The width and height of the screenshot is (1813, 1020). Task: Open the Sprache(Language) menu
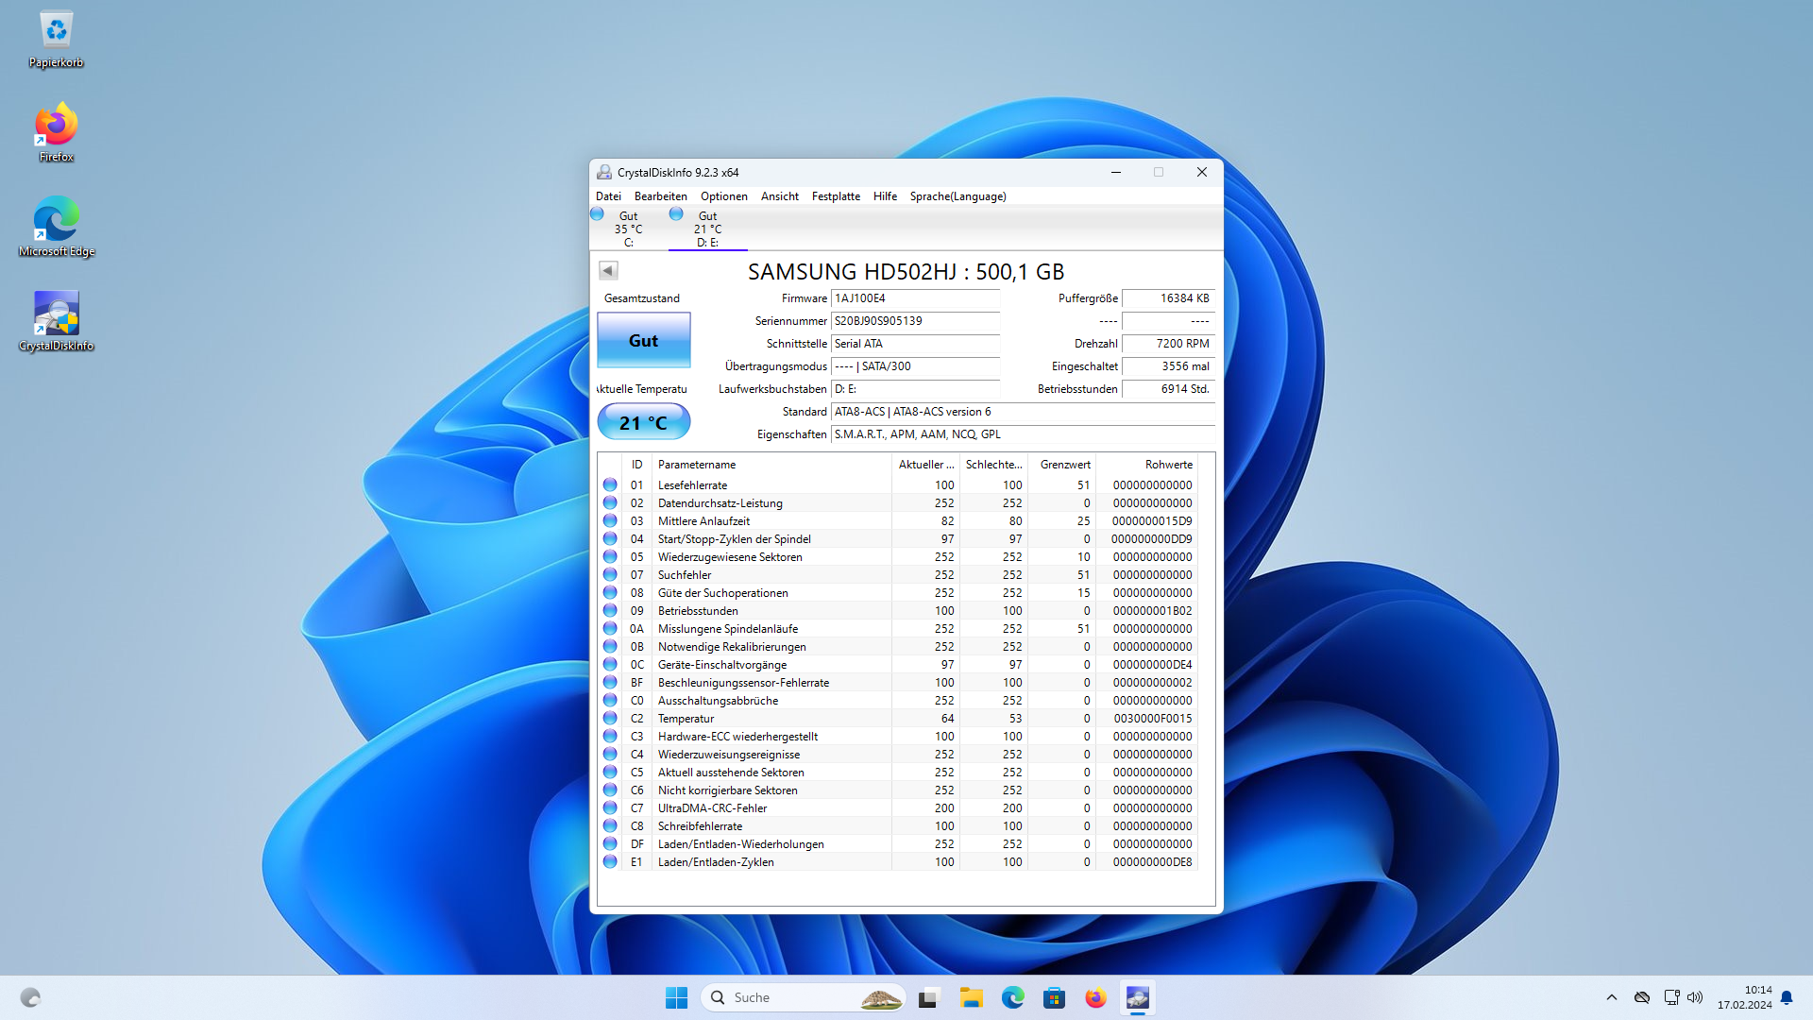coord(957,196)
